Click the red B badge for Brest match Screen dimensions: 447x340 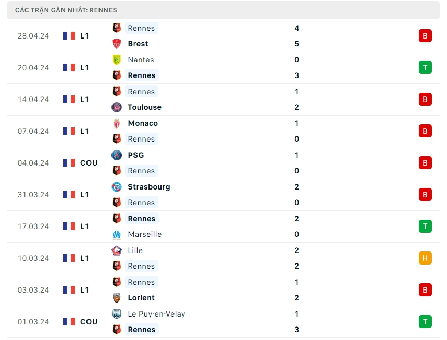(x=425, y=36)
